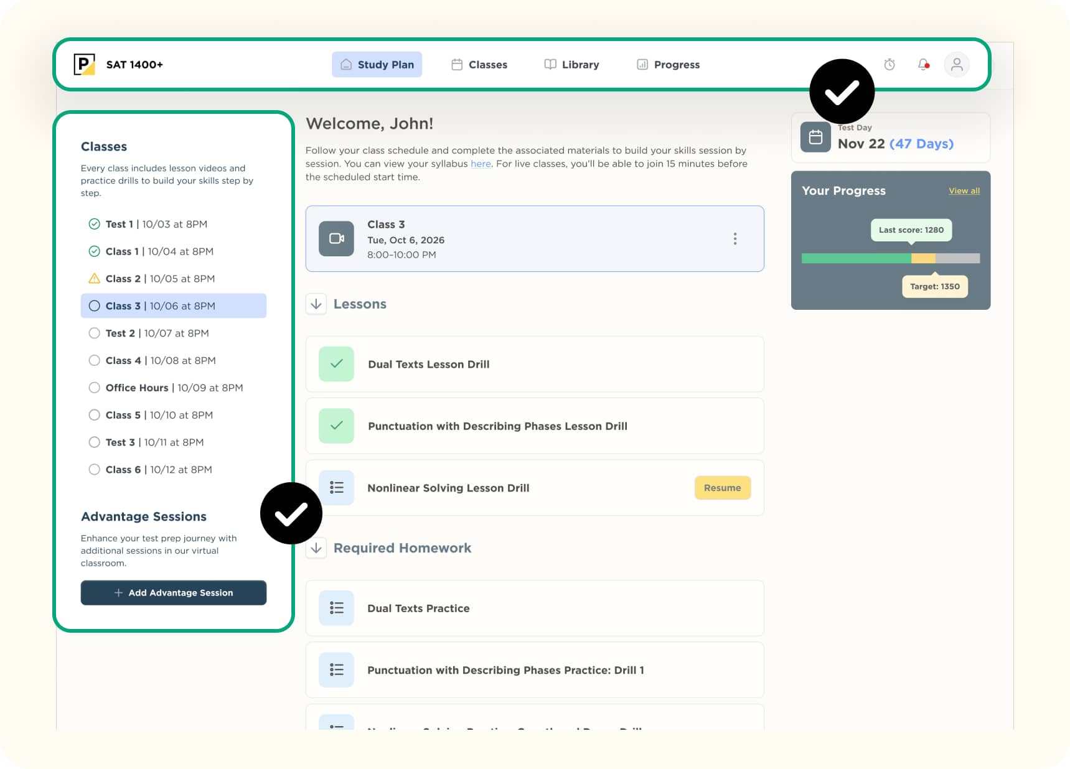This screenshot has width=1070, height=769.
Task: Select Office Hours radio circle
Action: [94, 388]
